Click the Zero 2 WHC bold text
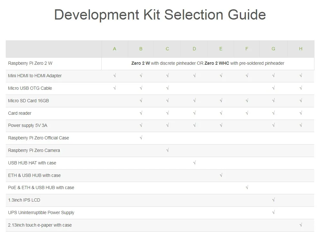 point(217,63)
